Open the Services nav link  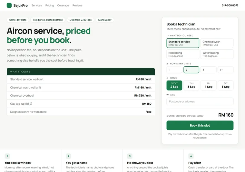tap(36, 5)
